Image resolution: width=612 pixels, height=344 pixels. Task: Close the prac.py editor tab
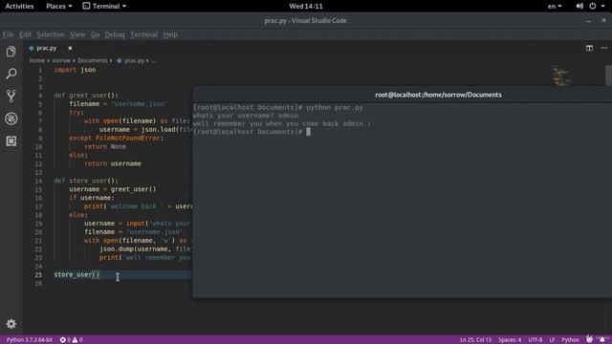pyautogui.click(x=70, y=48)
